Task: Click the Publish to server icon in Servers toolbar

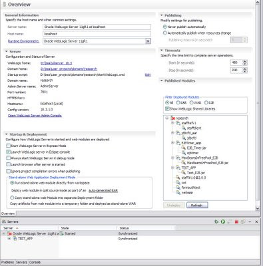Action: (x=243, y=221)
